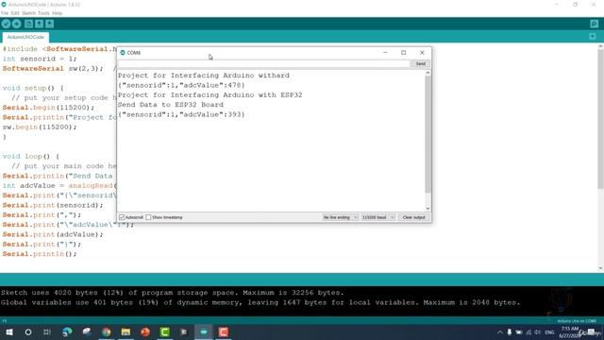The height and width of the screenshot is (340, 604).
Task: Expand the tab options arrow at right of tab bar
Action: [593, 37]
